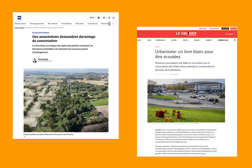Click the street photo with red gift boxes
The width and height of the screenshot is (252, 168).
click(186, 100)
